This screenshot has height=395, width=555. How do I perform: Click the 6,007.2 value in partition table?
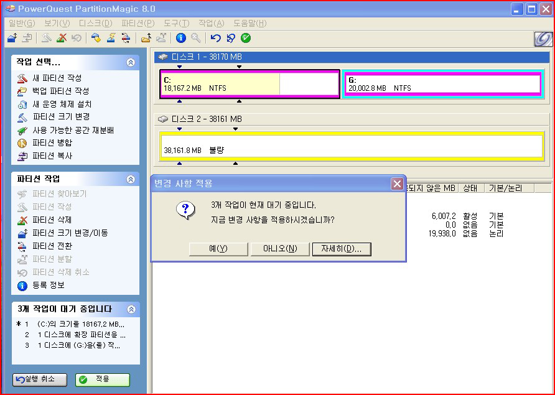(444, 216)
